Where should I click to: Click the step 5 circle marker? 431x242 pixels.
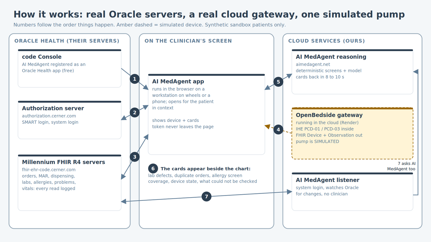tap(278, 82)
